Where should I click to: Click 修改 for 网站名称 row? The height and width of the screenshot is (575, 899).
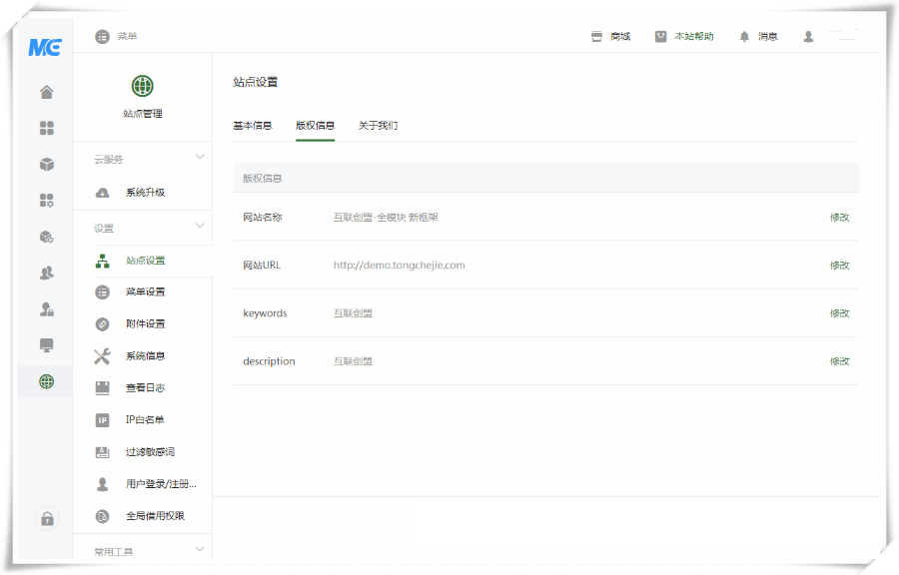(839, 217)
